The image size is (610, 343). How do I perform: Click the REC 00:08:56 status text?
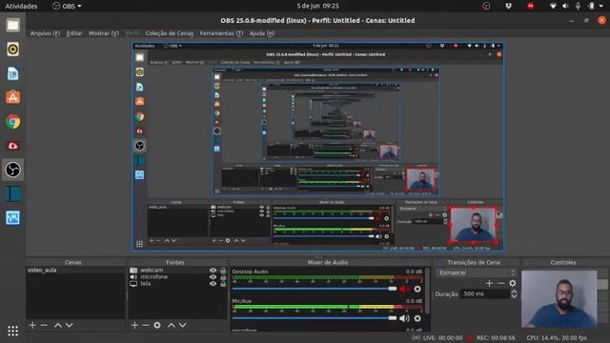click(496, 338)
